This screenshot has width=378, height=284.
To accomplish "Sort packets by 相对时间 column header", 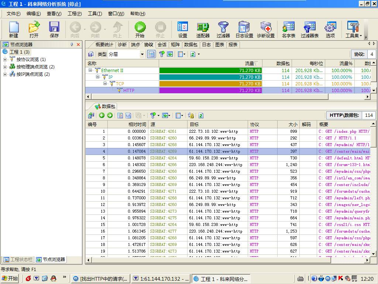I will (137, 125).
